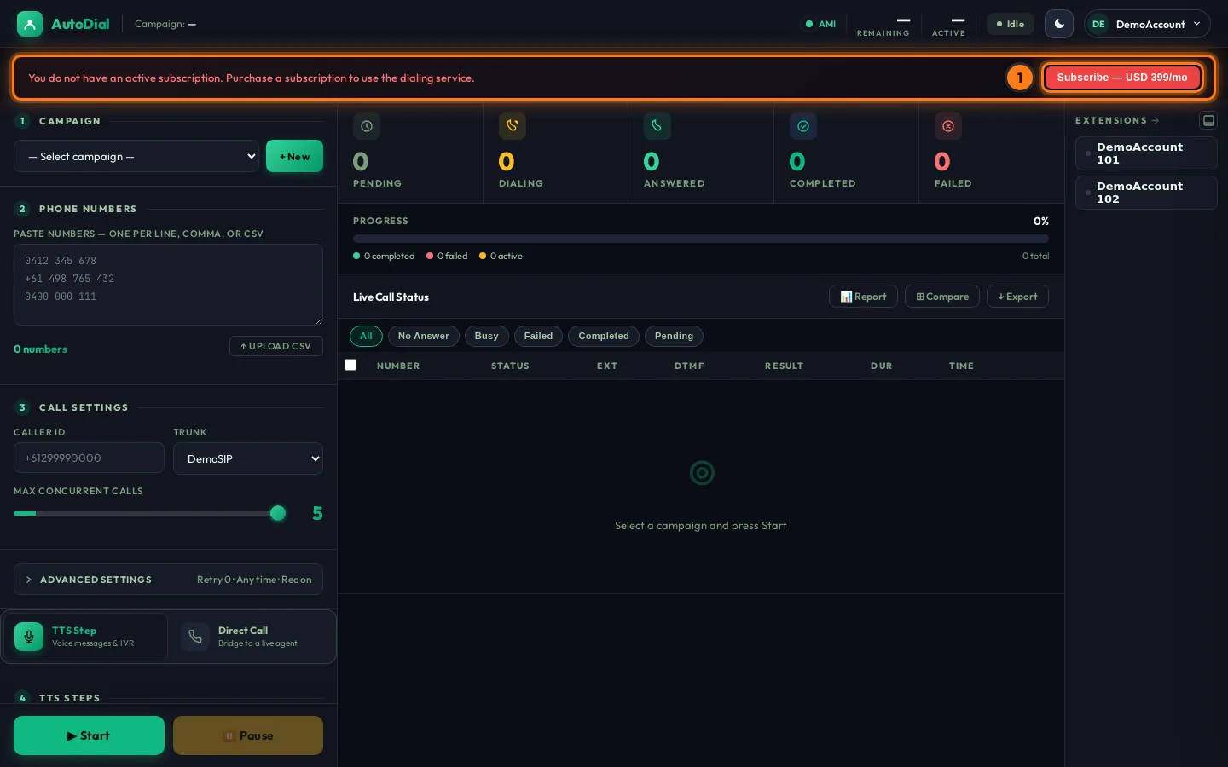This screenshot has height=767, width=1228.
Task: Click the Pending clock icon
Action: (367, 126)
